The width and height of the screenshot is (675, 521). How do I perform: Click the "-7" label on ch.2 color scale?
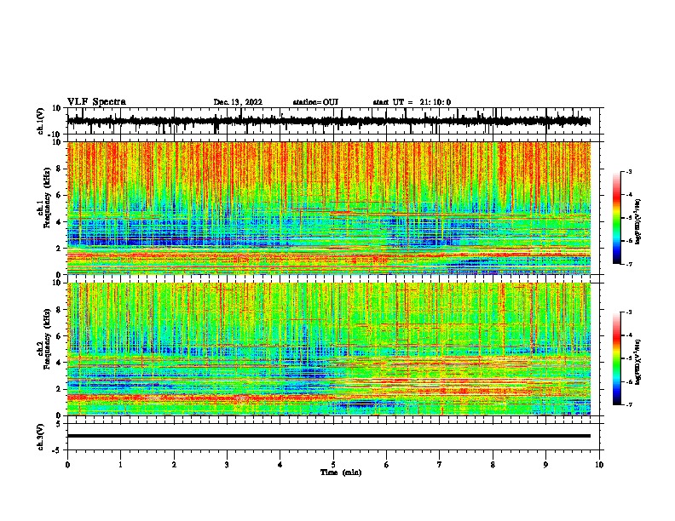pos(628,404)
